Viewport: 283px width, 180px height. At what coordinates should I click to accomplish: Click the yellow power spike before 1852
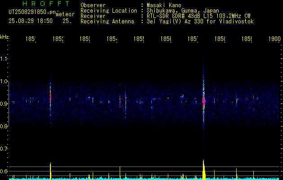pyautogui.click(x=50, y=171)
